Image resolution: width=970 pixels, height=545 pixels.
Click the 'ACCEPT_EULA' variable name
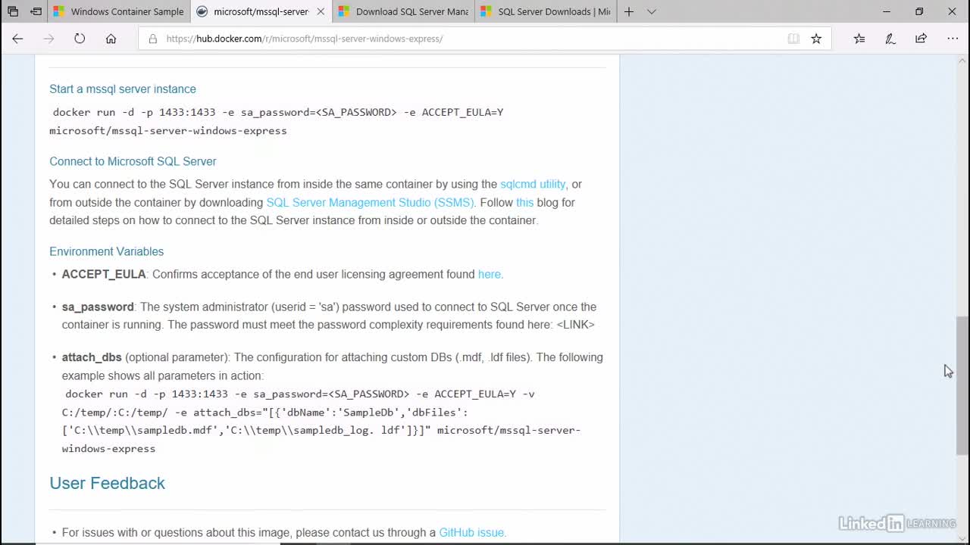pyautogui.click(x=104, y=274)
